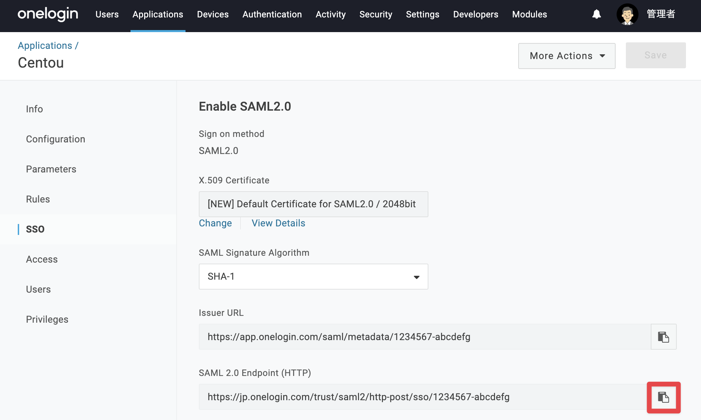Screen dimensions: 701x420
Task: Copy the Issuer URL to clipboard
Action: (x=663, y=337)
